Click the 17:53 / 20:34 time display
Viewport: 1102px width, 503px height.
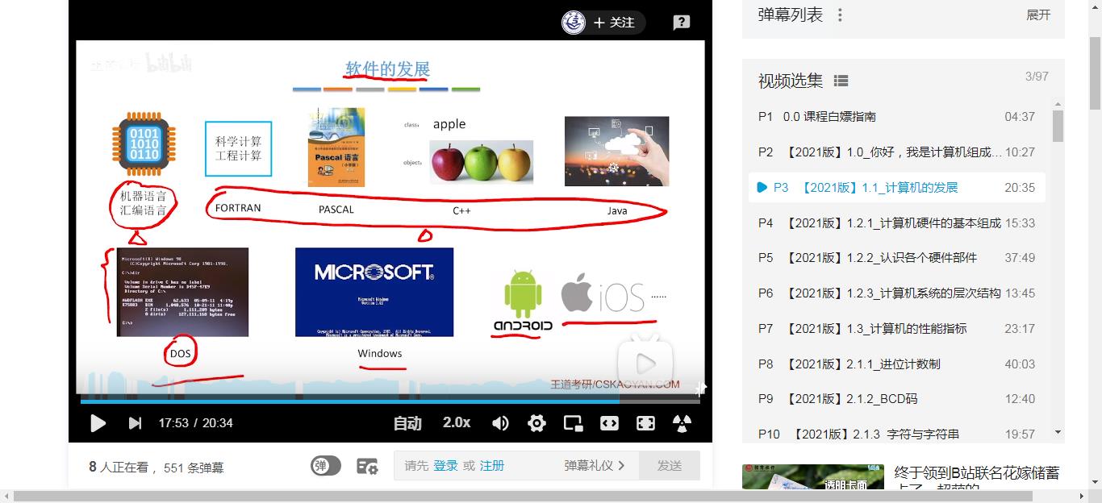[x=195, y=423]
